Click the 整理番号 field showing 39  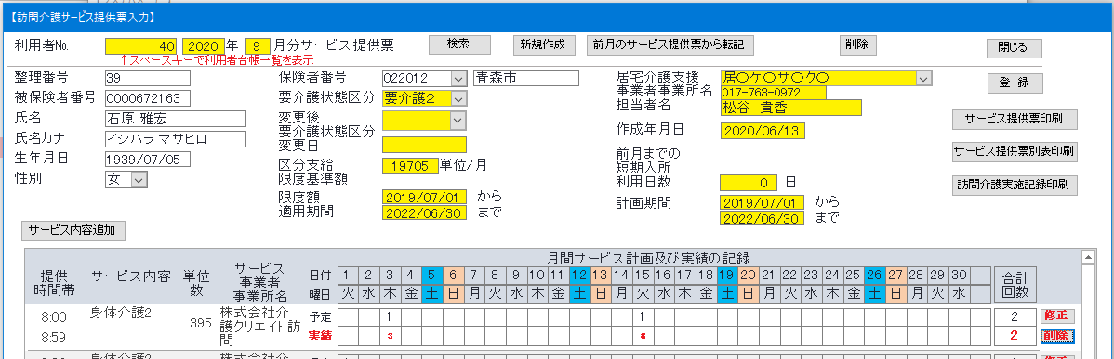click(x=147, y=78)
